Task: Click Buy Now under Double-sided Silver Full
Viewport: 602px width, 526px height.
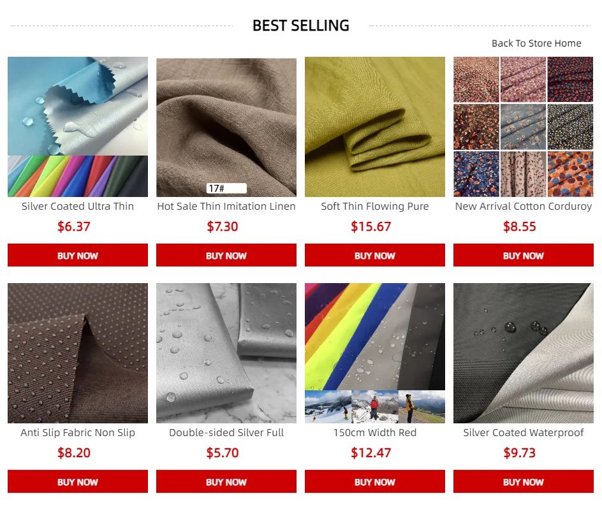Action: pyautogui.click(x=226, y=481)
